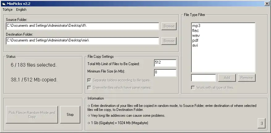This screenshot has width=271, height=133.
Task: Switch language to Türkçe
Action: click(x=8, y=10)
